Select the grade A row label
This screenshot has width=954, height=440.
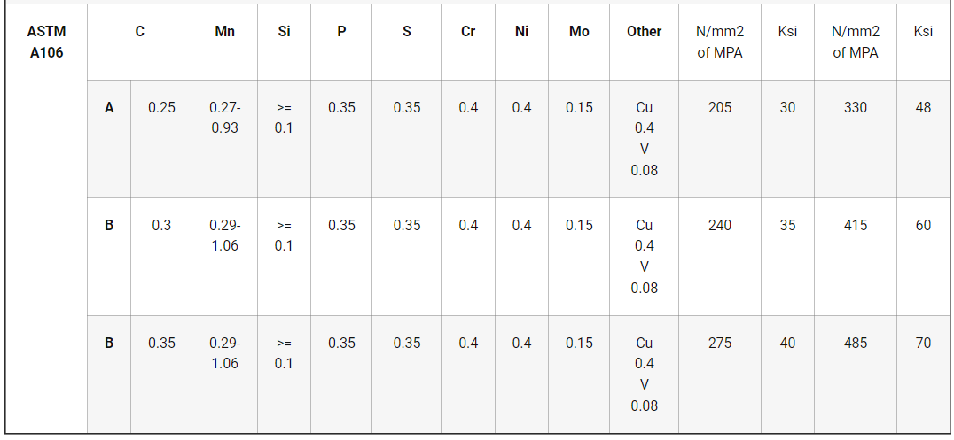click(109, 107)
